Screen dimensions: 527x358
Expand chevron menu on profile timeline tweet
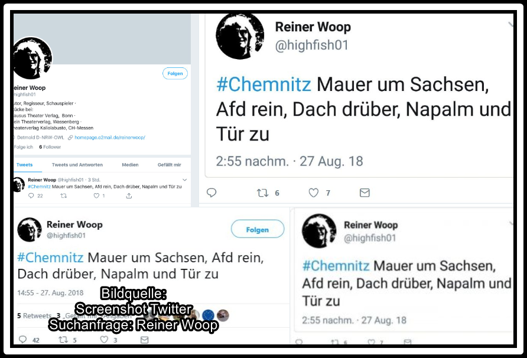(x=184, y=180)
